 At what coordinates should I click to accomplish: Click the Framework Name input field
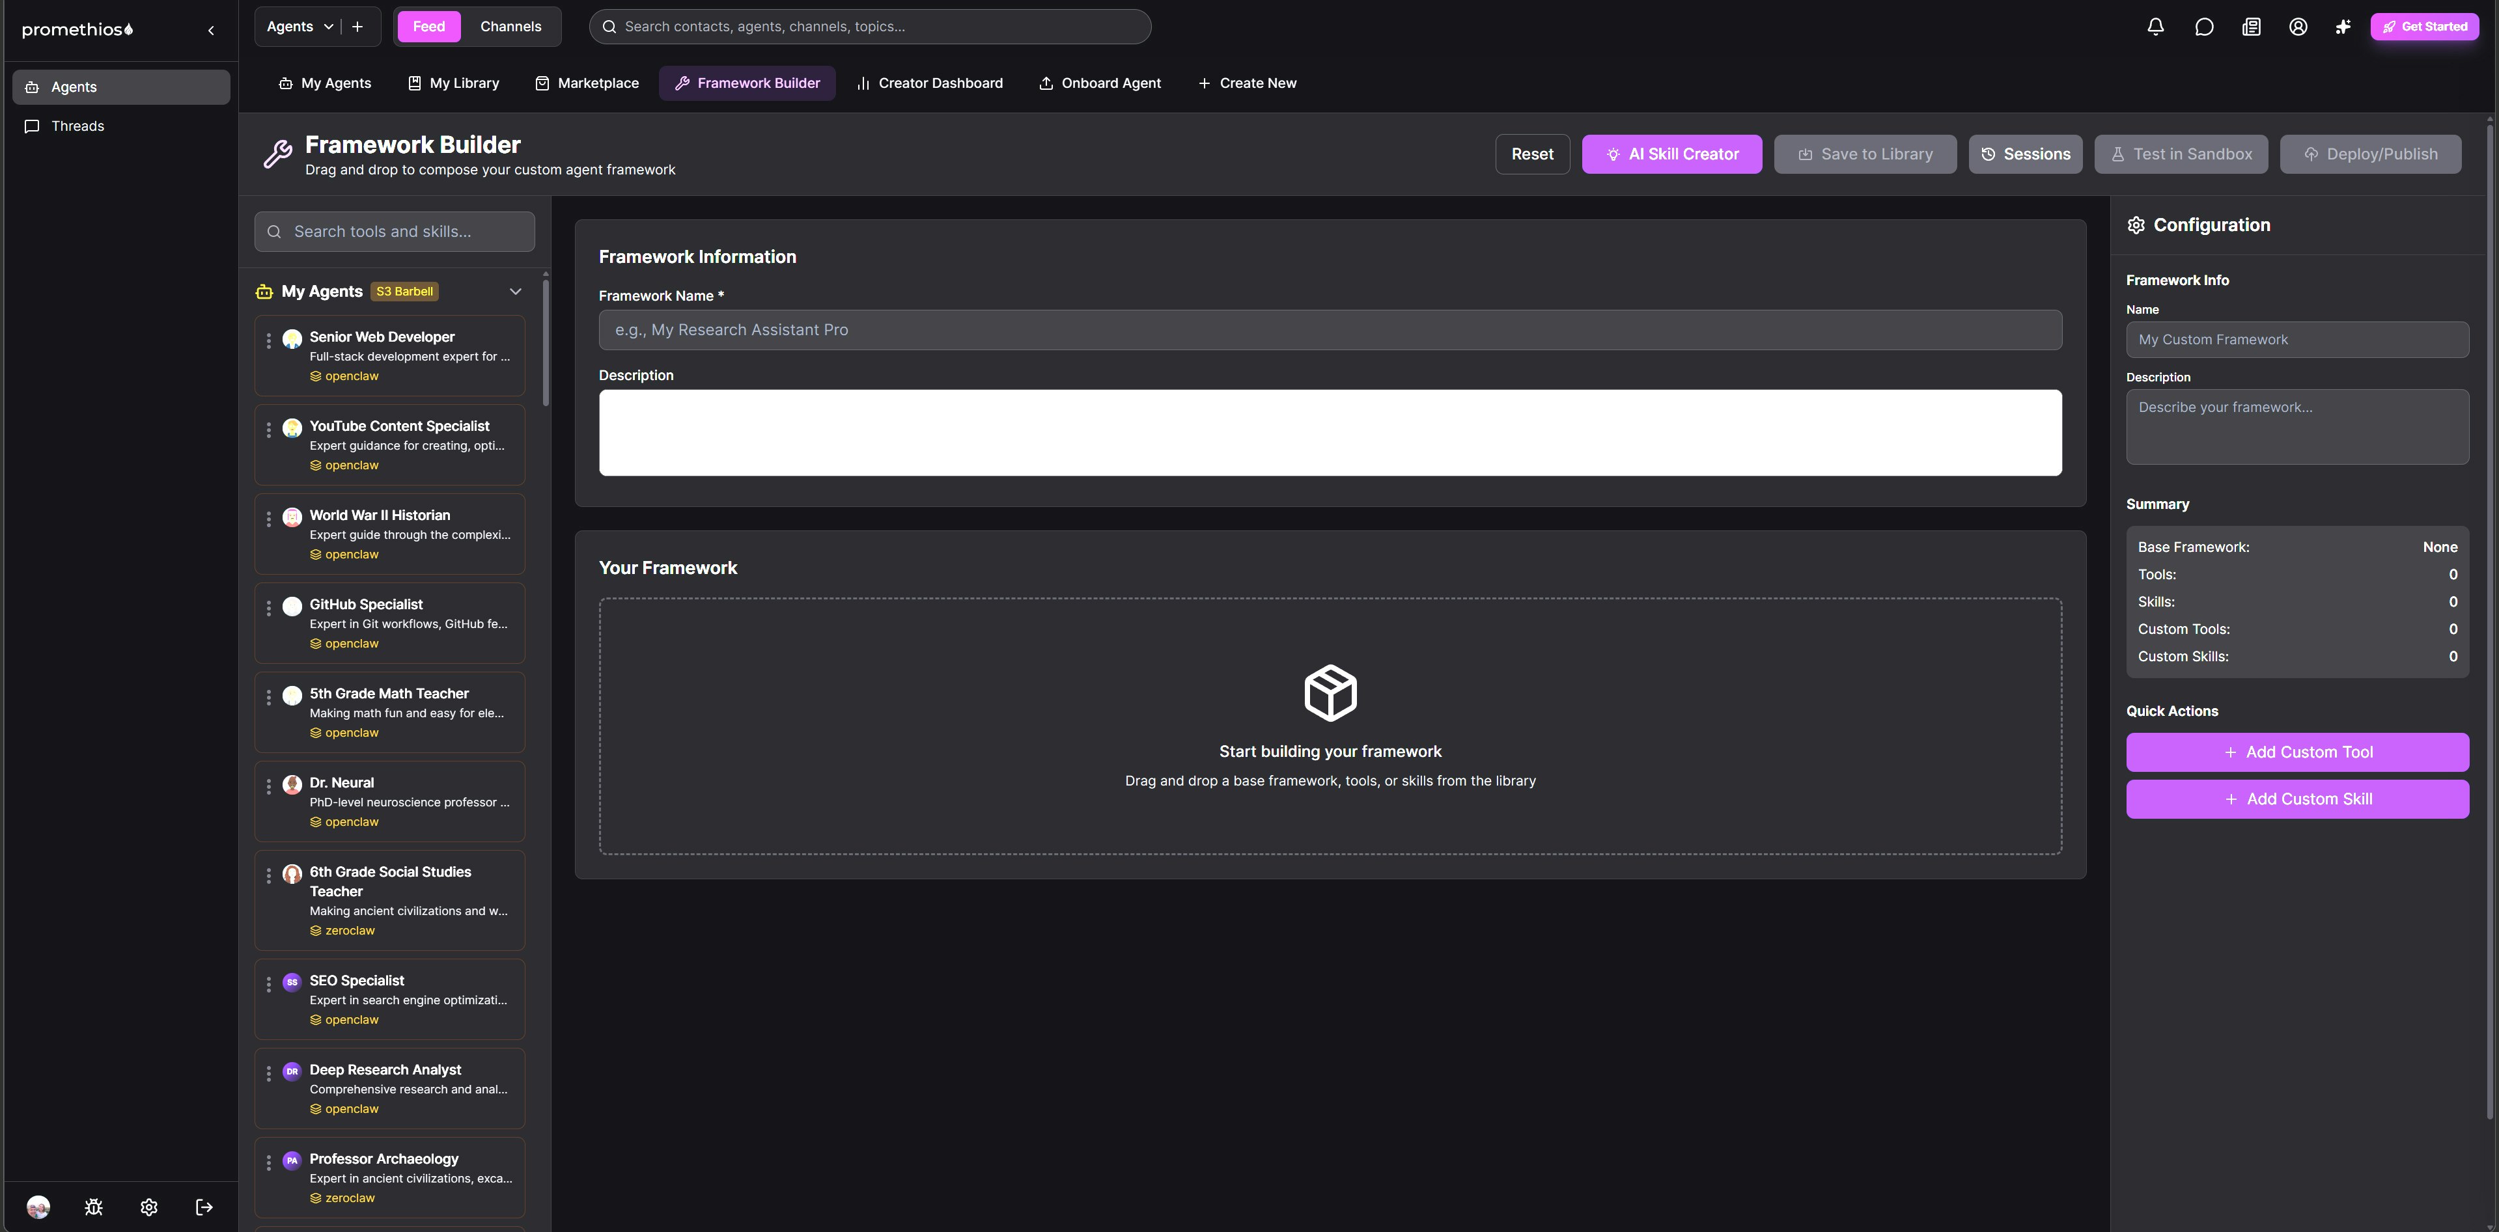[1329, 329]
